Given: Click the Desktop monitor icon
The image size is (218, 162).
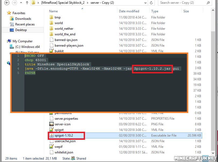Looking at the screenshot, I should pyautogui.click(x=12, y=30).
